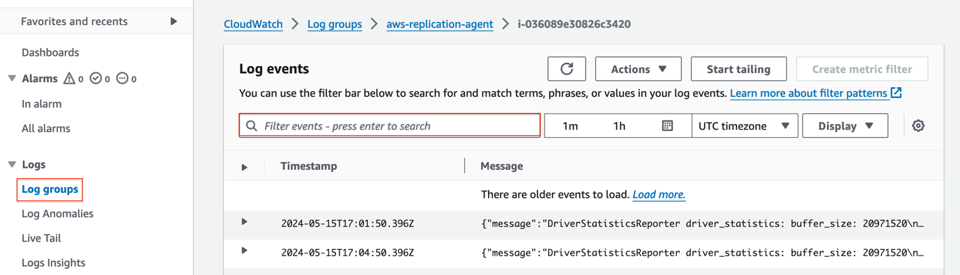The image size is (960, 275).
Task: Click the Start tailing button
Action: click(x=738, y=69)
